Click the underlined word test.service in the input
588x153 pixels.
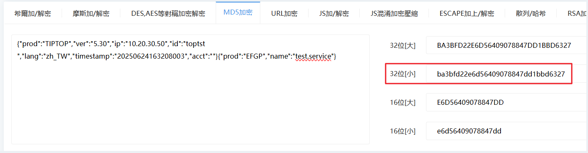point(313,56)
